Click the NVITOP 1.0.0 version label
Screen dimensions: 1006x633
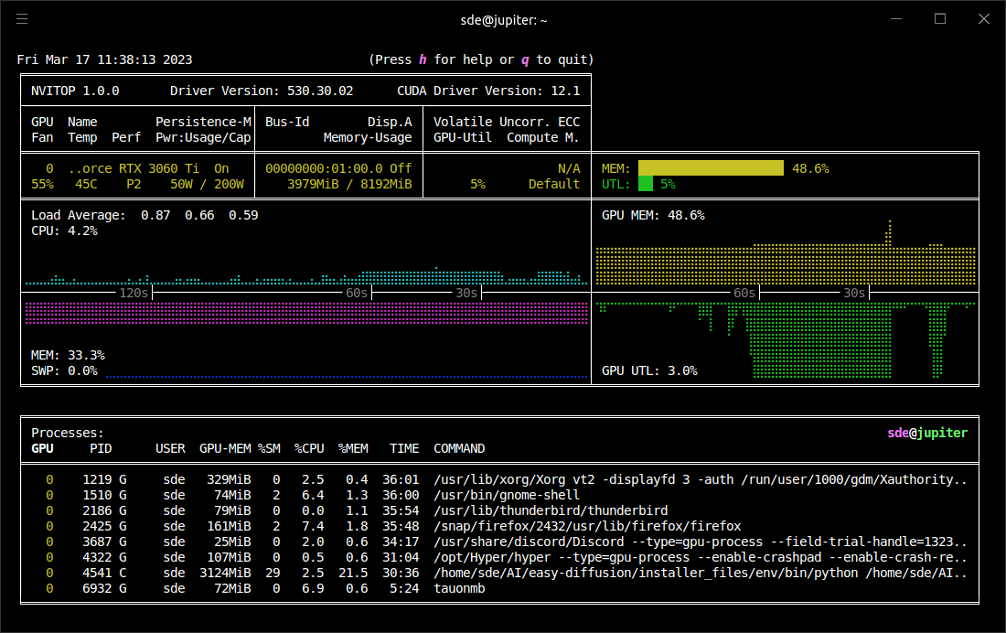[x=75, y=91]
